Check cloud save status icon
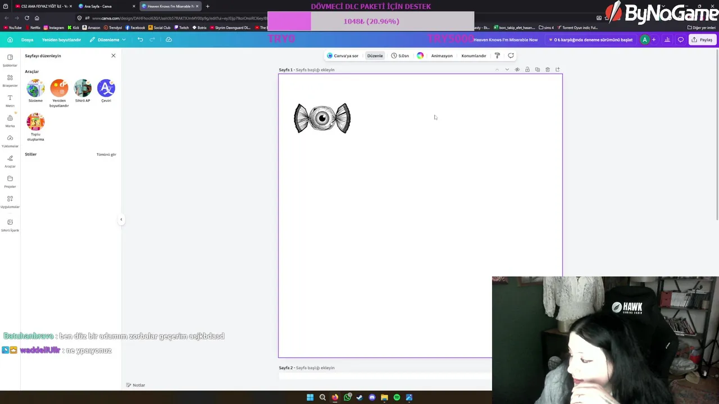 [x=169, y=40]
